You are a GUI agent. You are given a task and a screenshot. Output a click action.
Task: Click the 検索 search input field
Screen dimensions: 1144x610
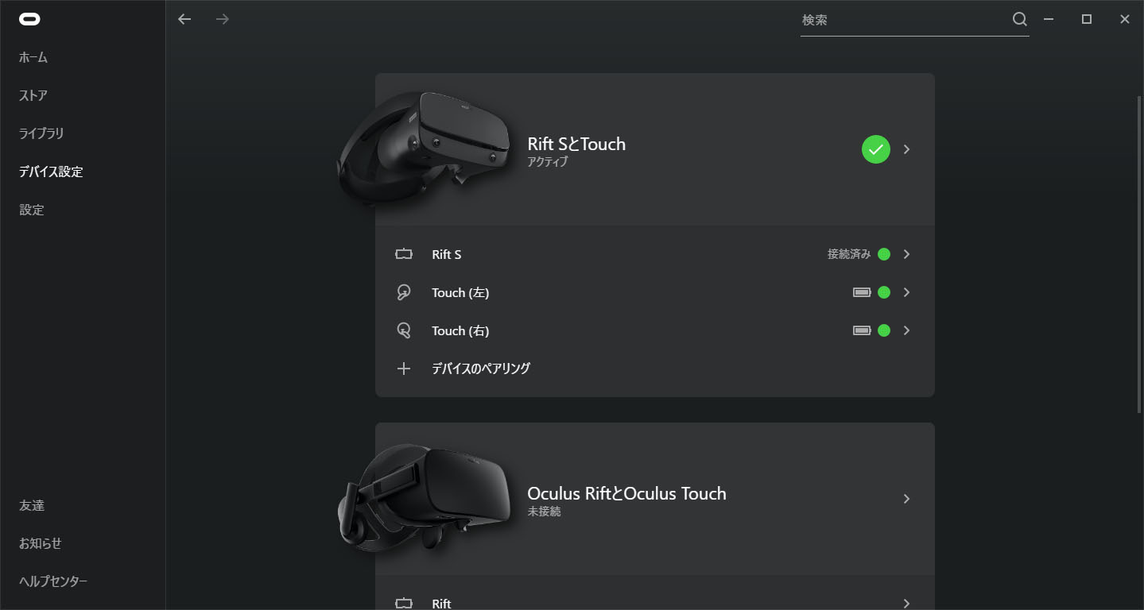tap(905, 20)
